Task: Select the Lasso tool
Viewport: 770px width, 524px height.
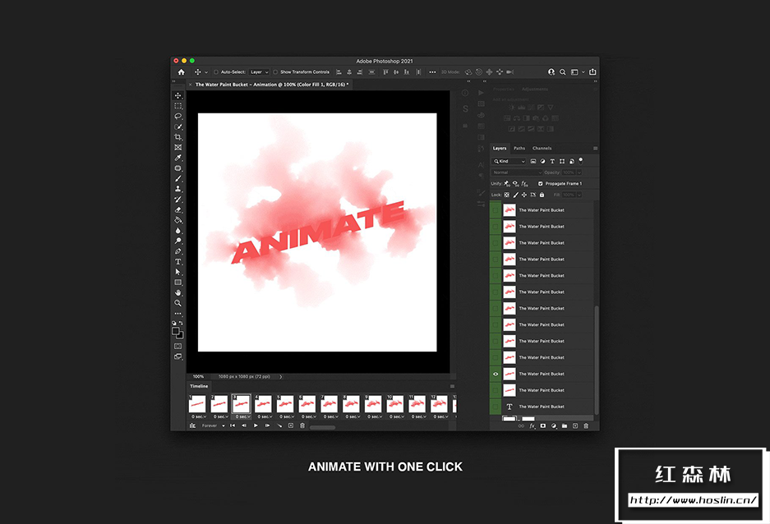Action: pos(178,117)
